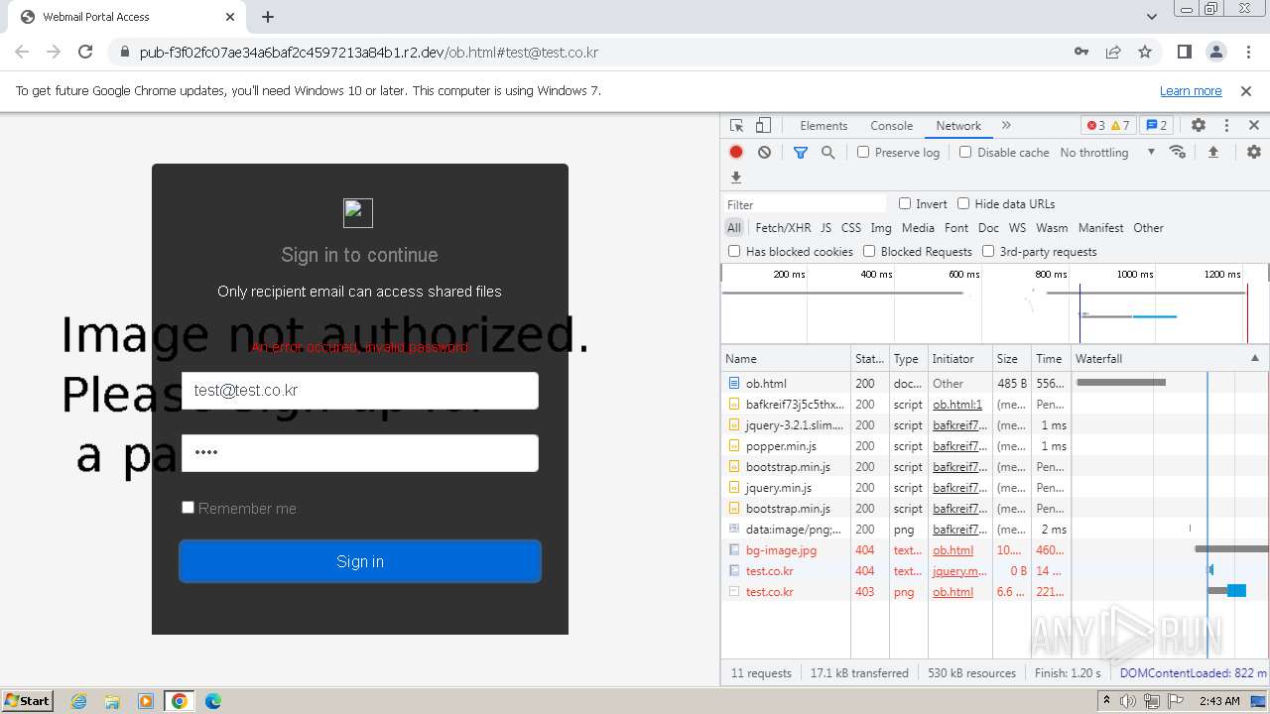
Task: Click the blue Sign in button
Action: tap(360, 561)
